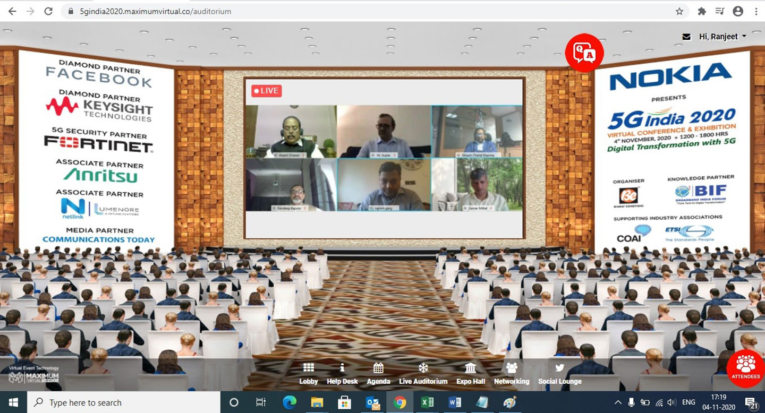Bookmark this page with the star
Viewport: 765px width, 413px height.
pyautogui.click(x=679, y=11)
